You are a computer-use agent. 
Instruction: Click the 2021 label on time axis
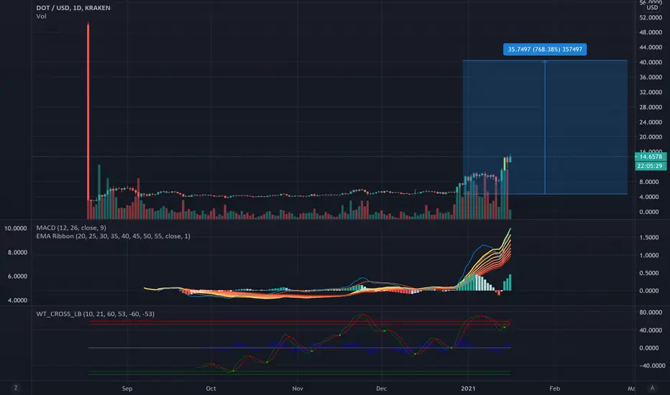468,388
